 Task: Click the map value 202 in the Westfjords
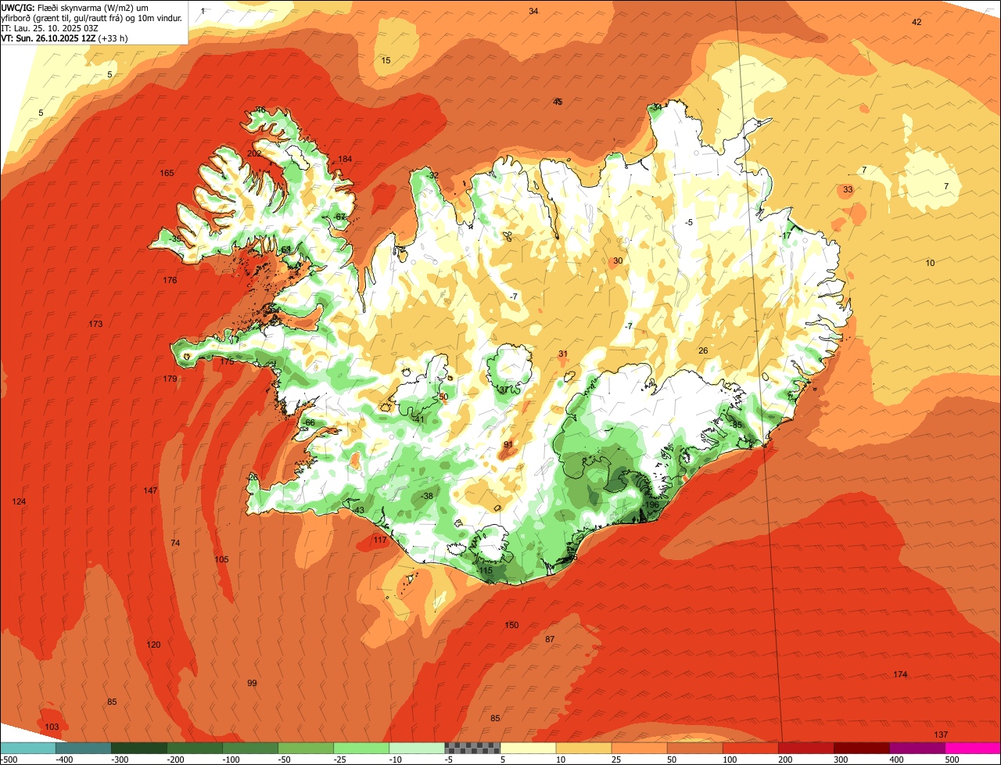click(254, 153)
